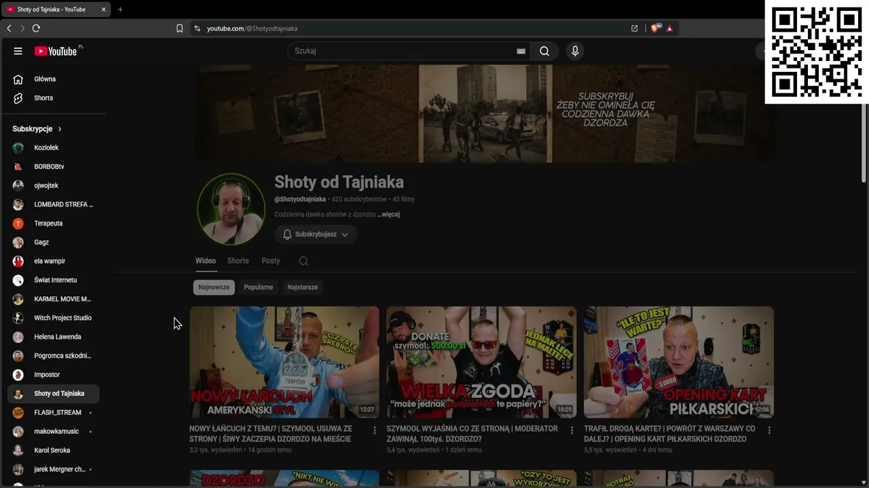Viewport: 869px width, 488px height.
Task: Reload the page
Action: [36, 28]
